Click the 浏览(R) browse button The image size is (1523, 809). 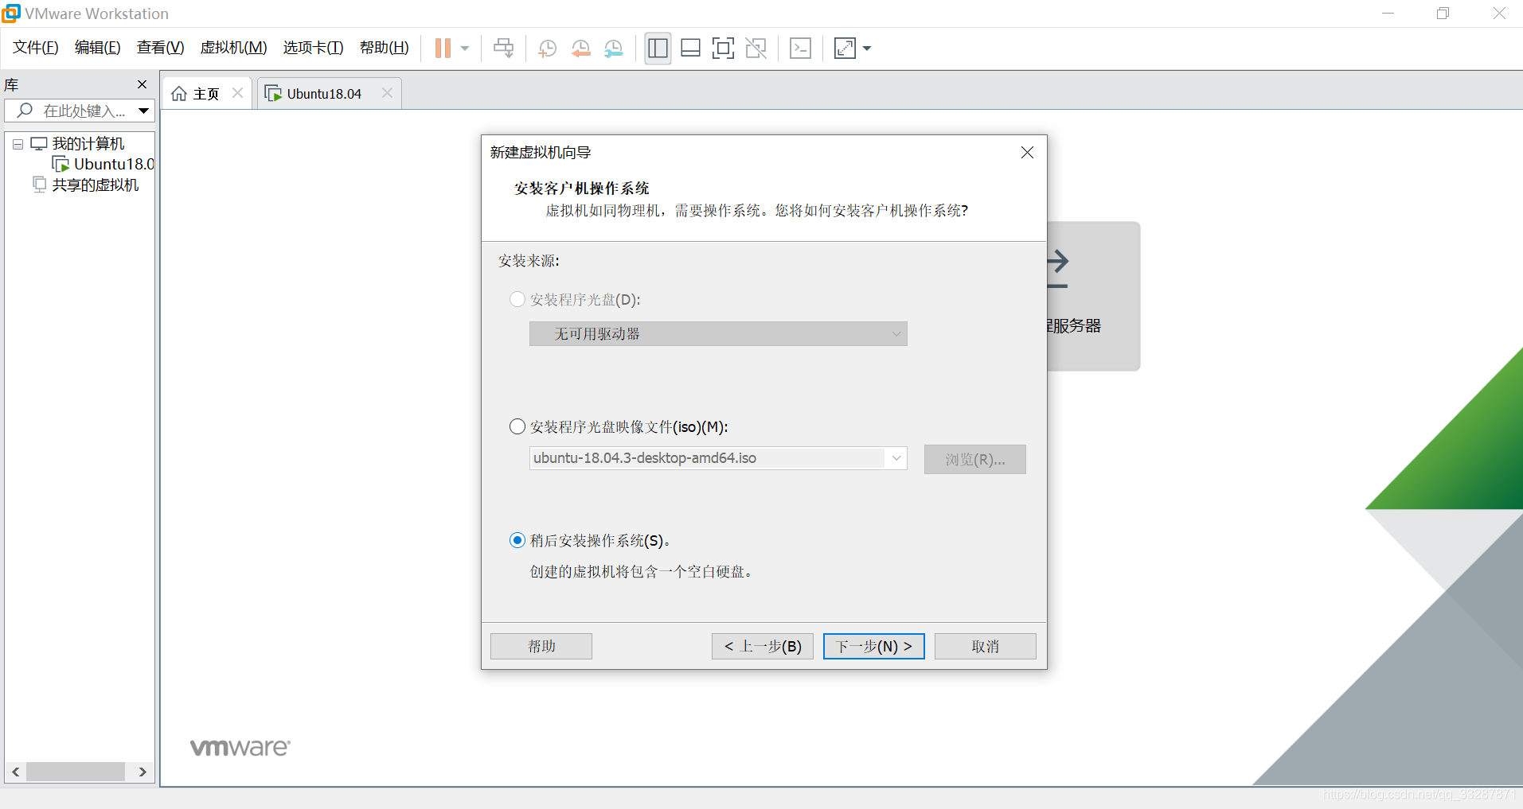click(x=974, y=459)
